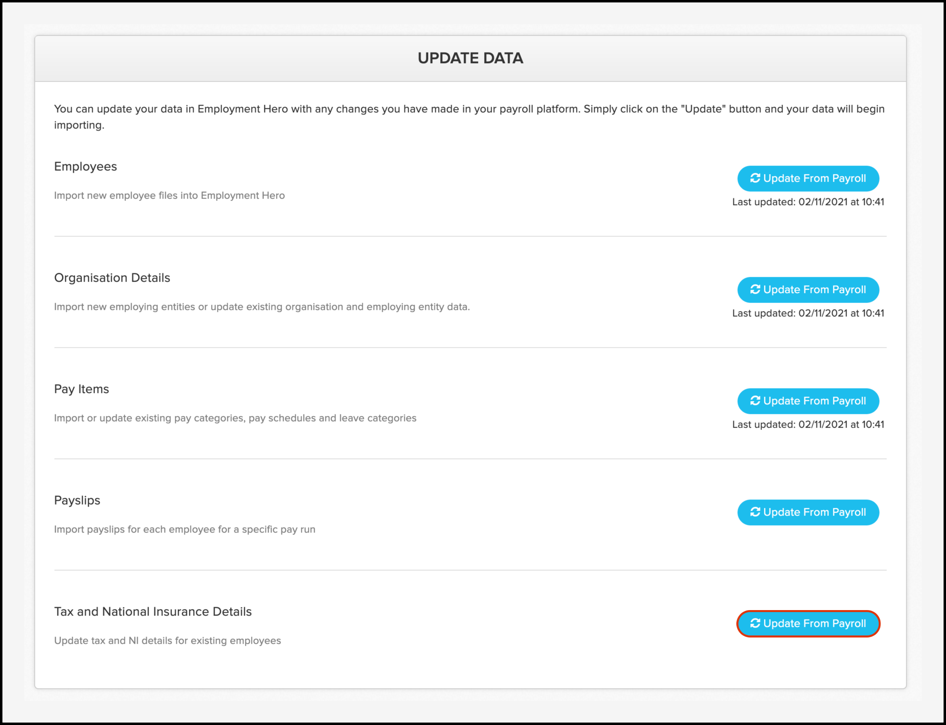This screenshot has width=946, height=725.
Task: Click the refresh icon in the Employees update button
Action: 755,178
